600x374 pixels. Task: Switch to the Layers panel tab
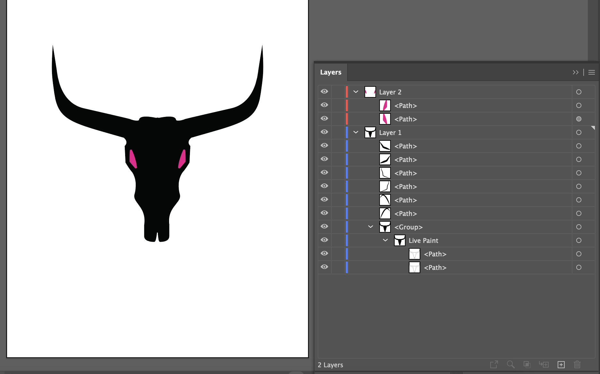tap(330, 72)
